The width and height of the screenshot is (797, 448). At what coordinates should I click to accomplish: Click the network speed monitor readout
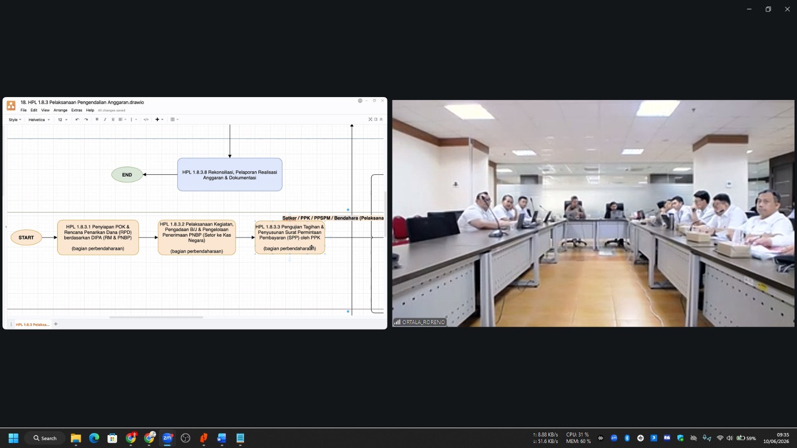545,438
